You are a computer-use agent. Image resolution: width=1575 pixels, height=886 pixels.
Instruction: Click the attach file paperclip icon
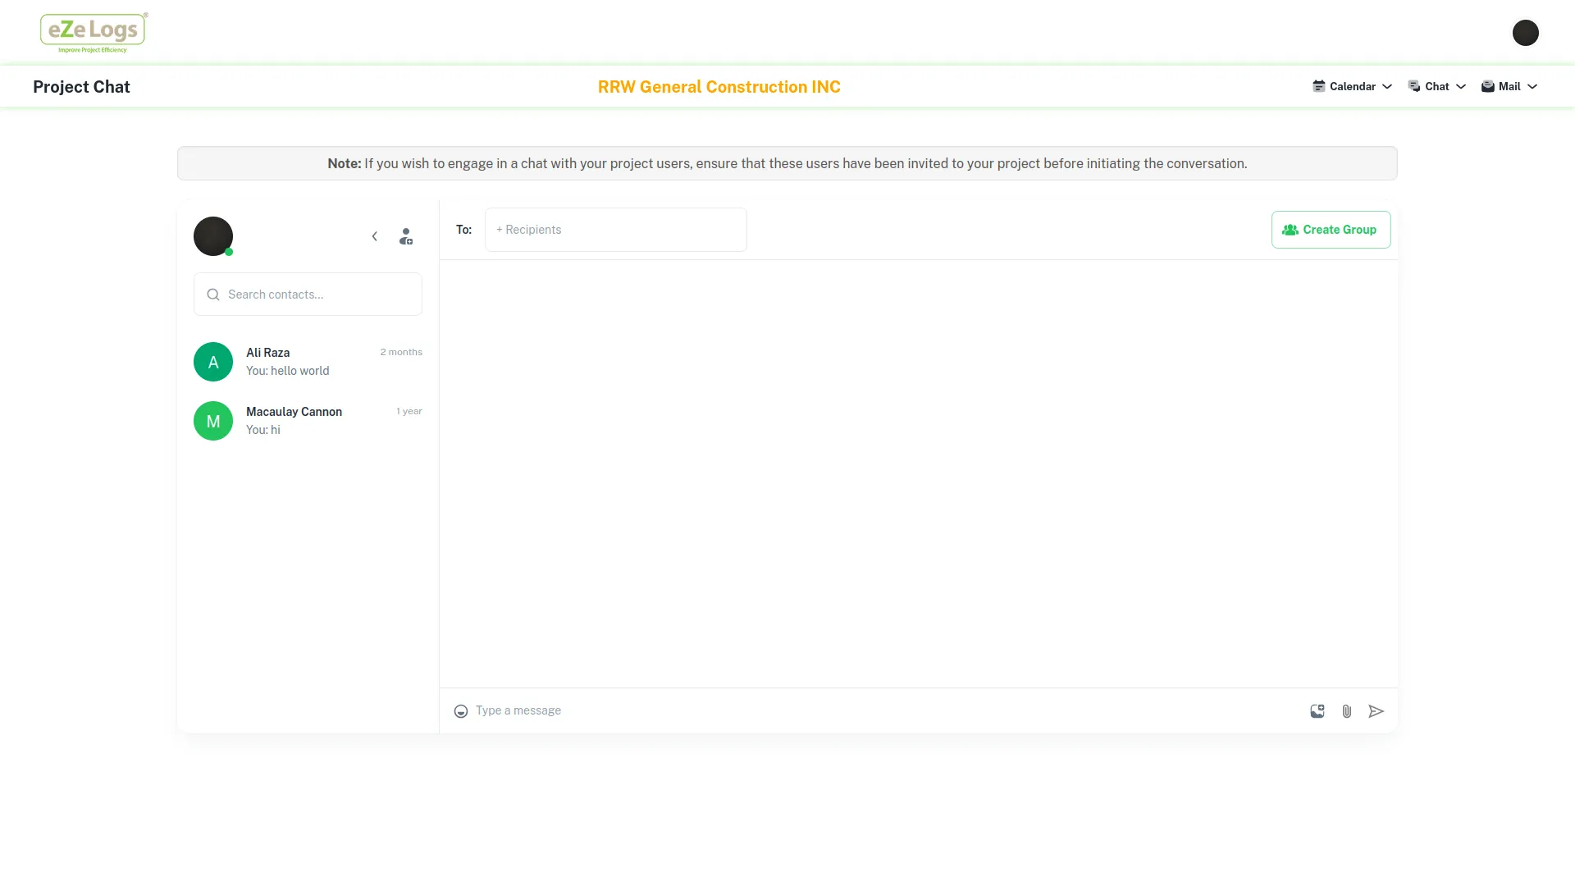click(x=1346, y=711)
